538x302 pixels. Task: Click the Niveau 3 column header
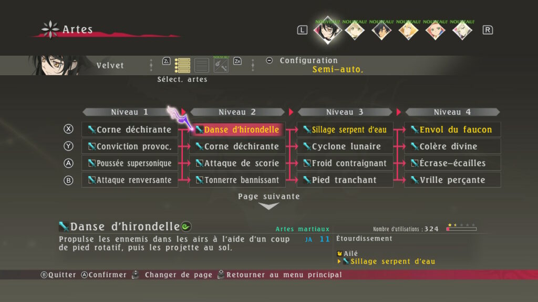click(345, 112)
